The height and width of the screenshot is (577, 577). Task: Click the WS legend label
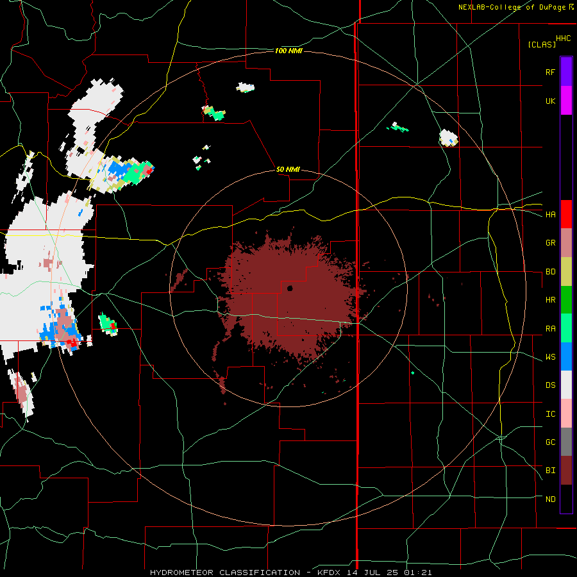(x=550, y=356)
